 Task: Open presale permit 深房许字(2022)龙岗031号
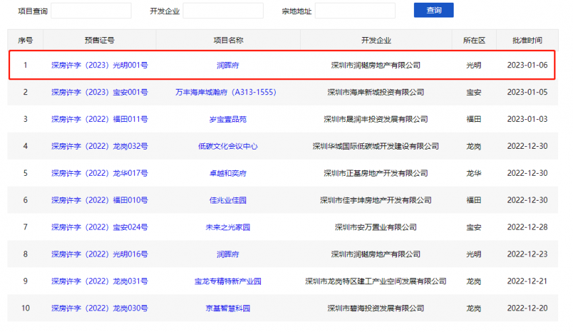click(99, 281)
